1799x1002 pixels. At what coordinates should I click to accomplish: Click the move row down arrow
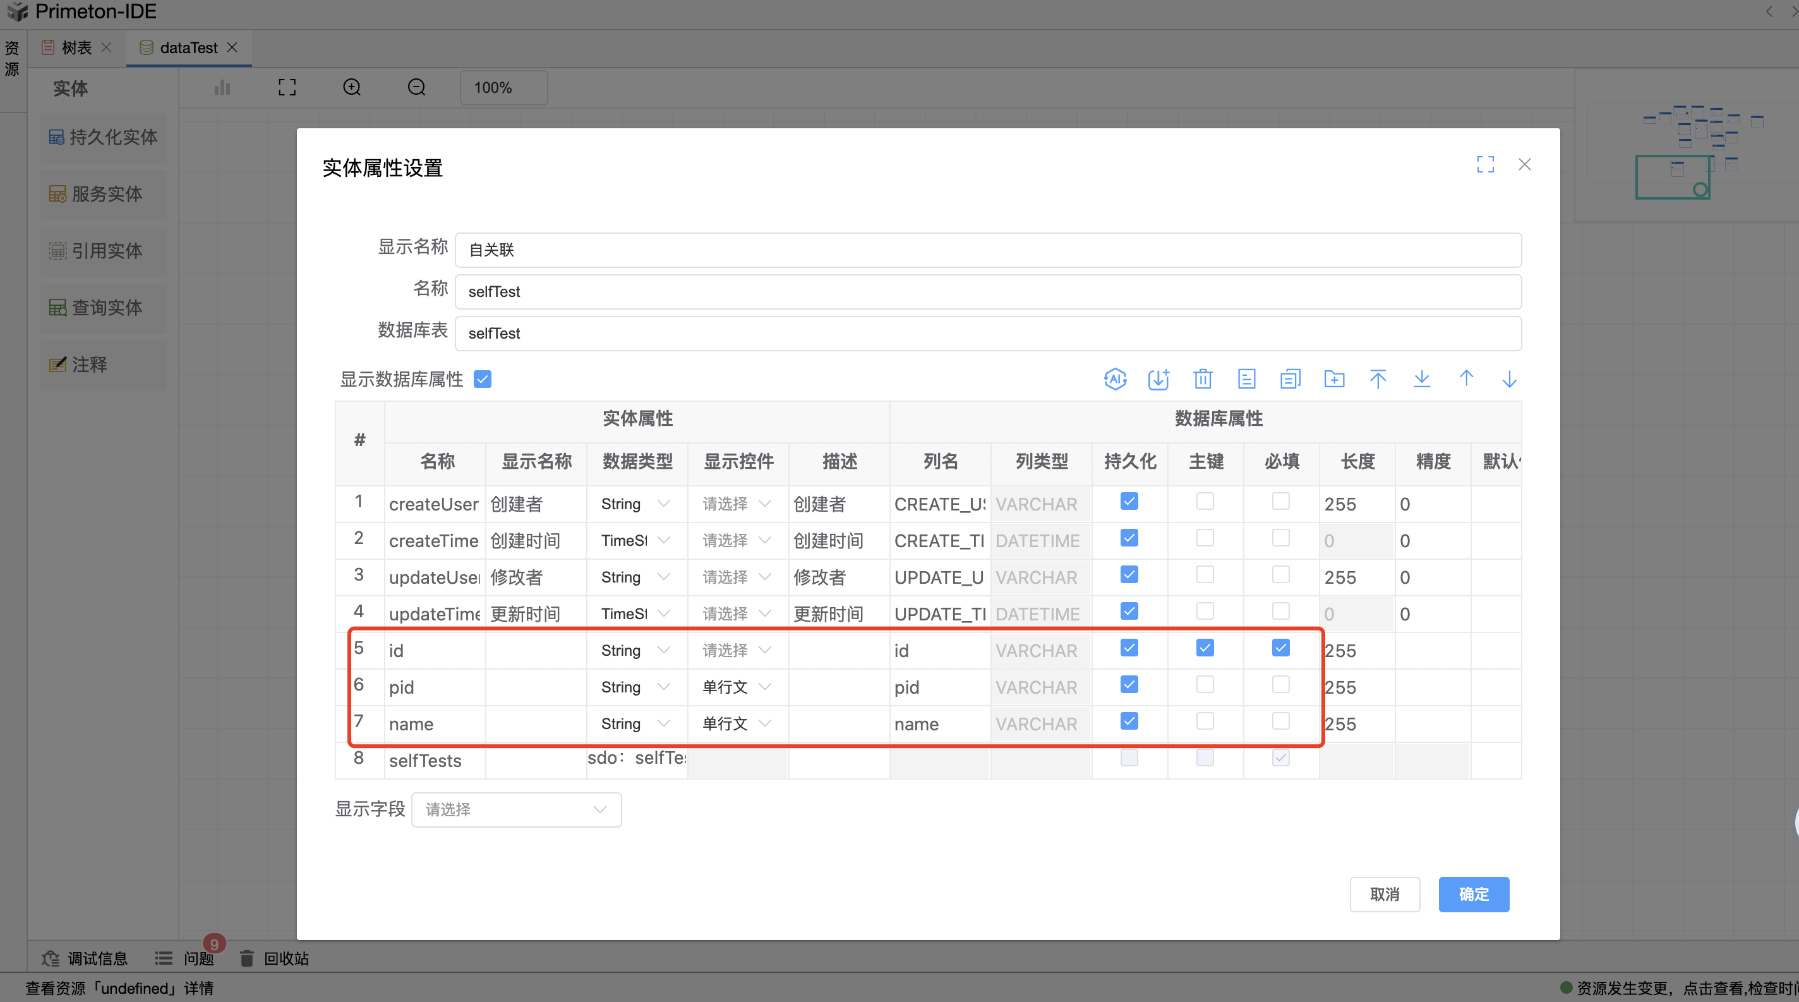[1509, 379]
